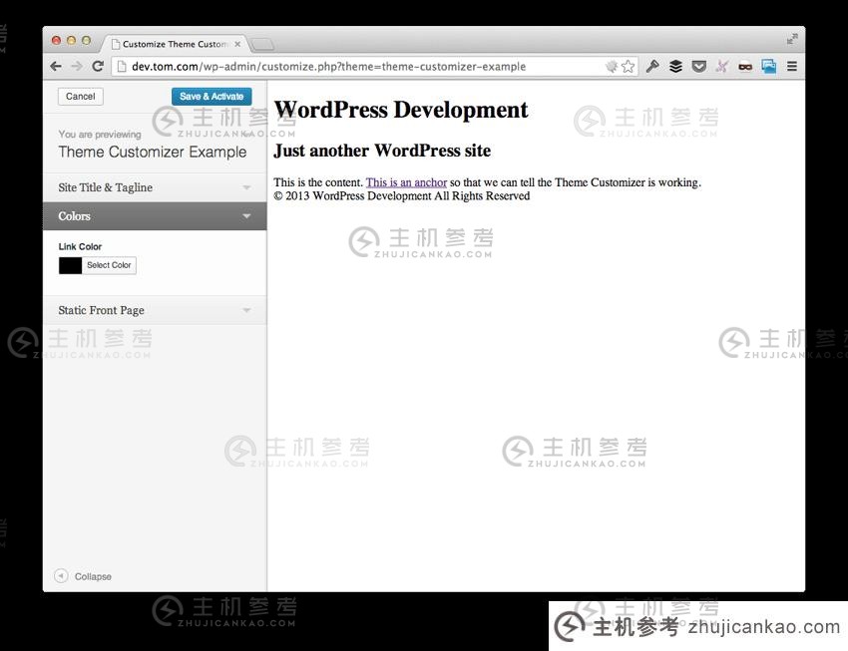
Task: Click the pink scissors extension icon
Action: [722, 67]
